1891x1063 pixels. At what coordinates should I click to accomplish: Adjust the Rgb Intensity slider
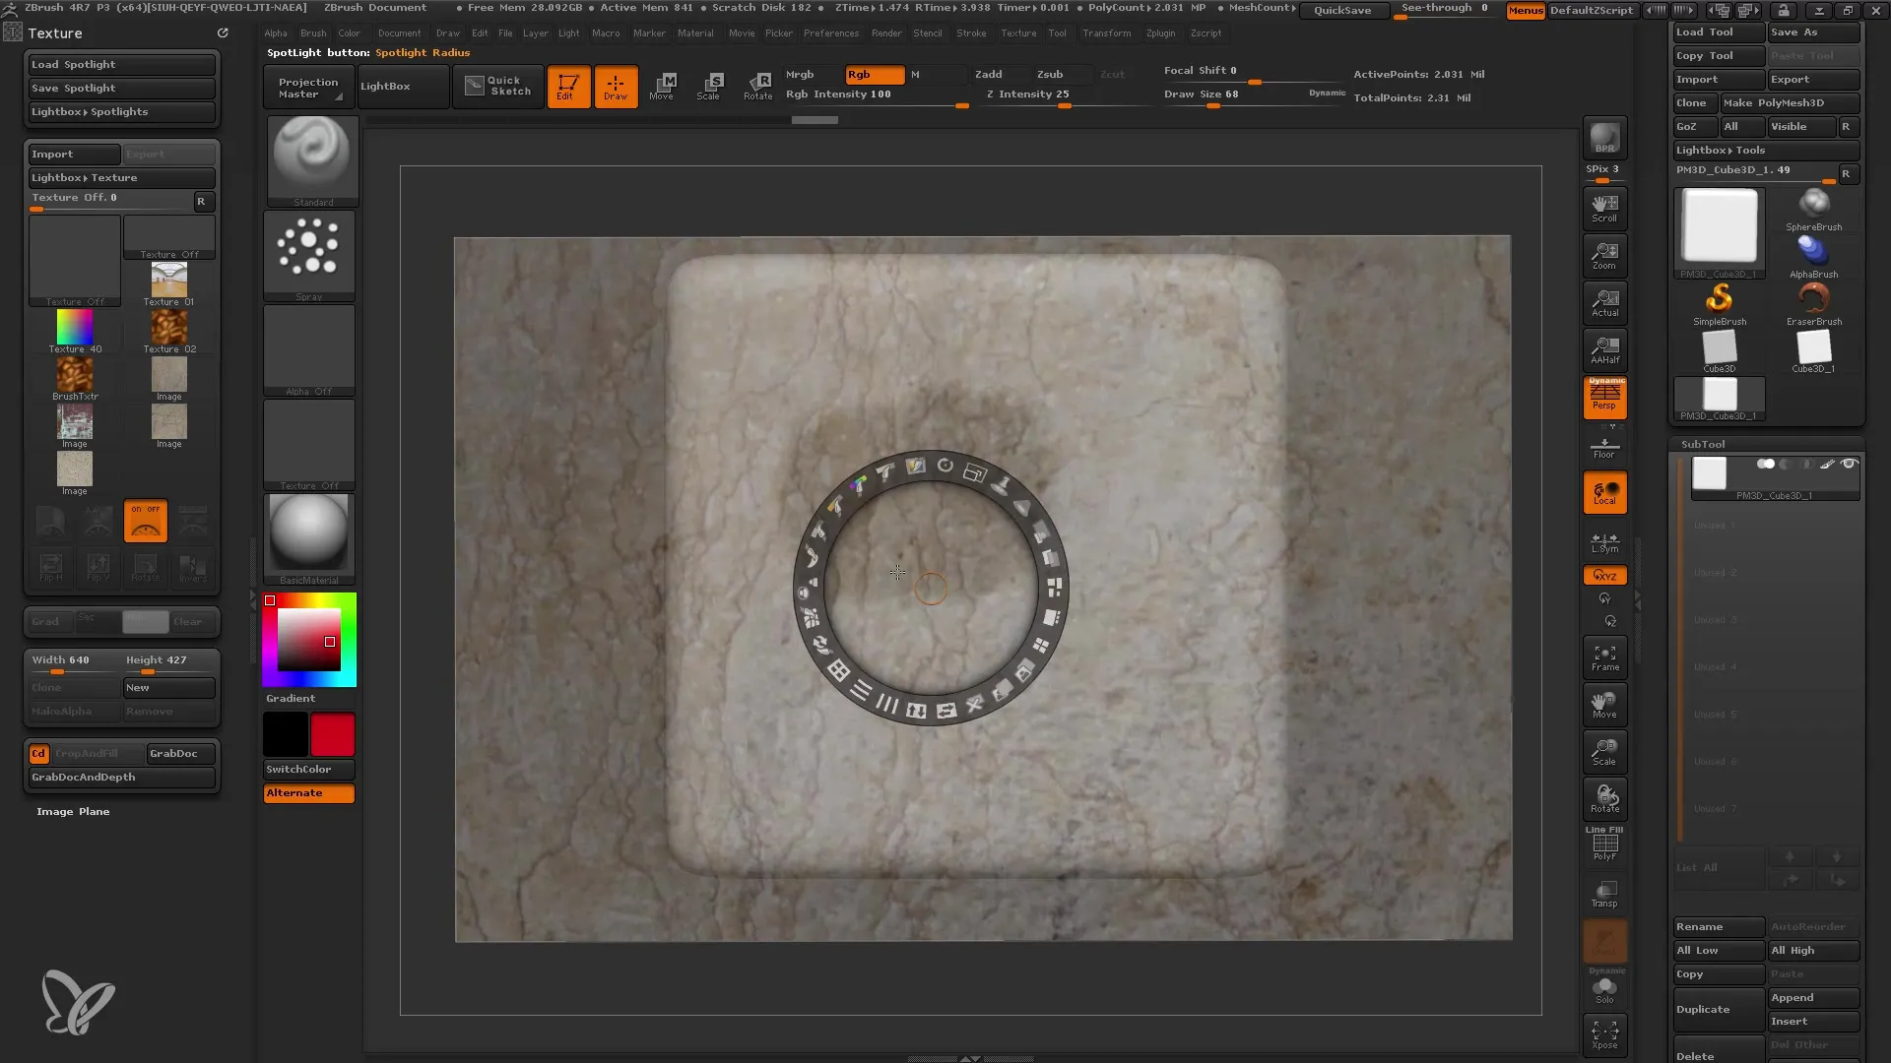[876, 96]
